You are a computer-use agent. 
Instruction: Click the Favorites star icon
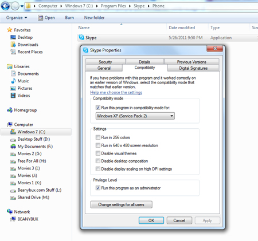pos(9,30)
